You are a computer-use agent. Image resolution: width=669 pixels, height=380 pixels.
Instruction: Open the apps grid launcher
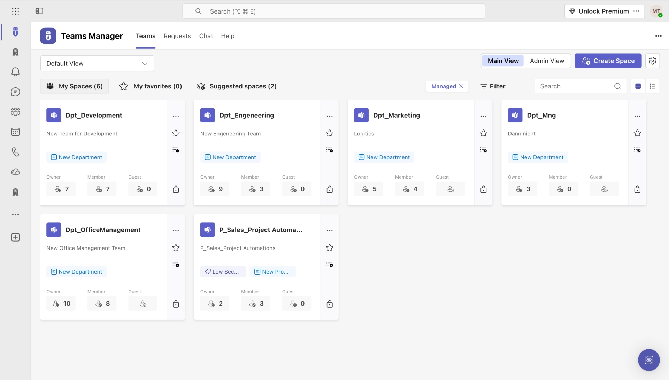tap(15, 11)
